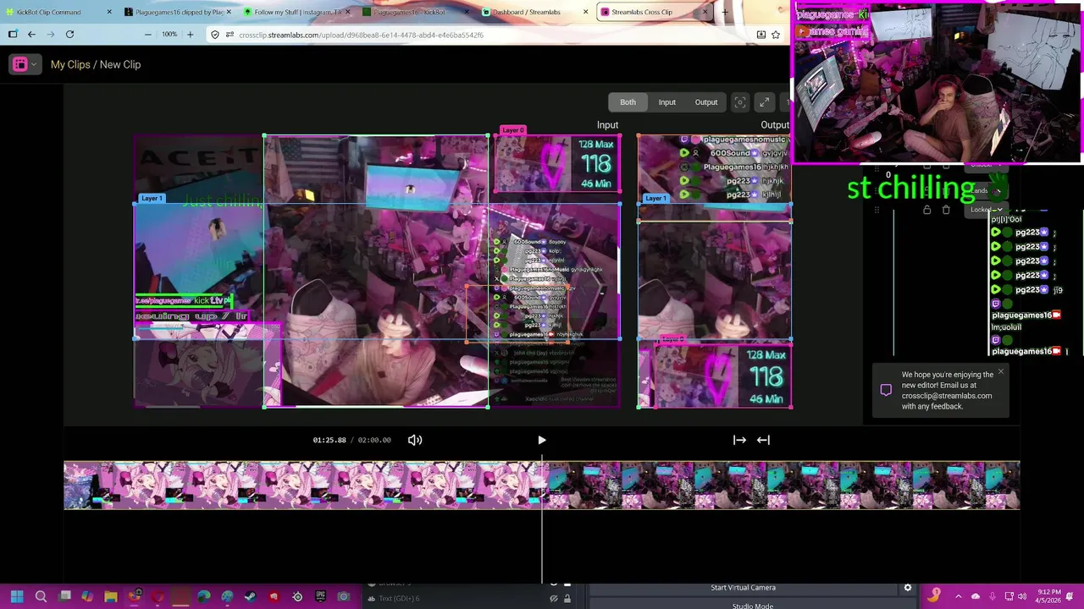
Task: Mute the clip audio
Action: pyautogui.click(x=415, y=440)
